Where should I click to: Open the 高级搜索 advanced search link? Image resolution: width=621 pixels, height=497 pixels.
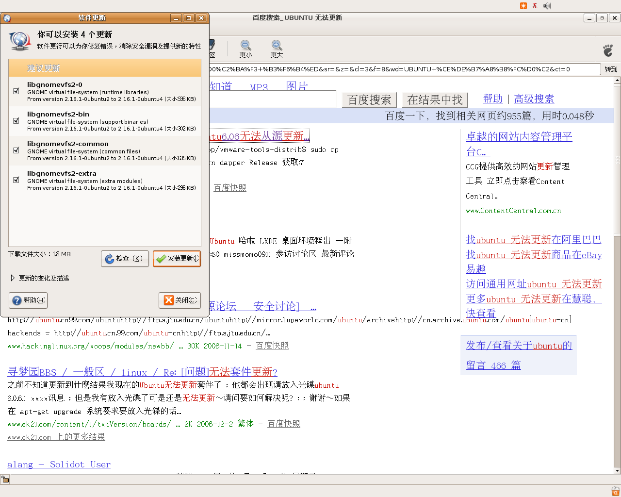point(534,99)
